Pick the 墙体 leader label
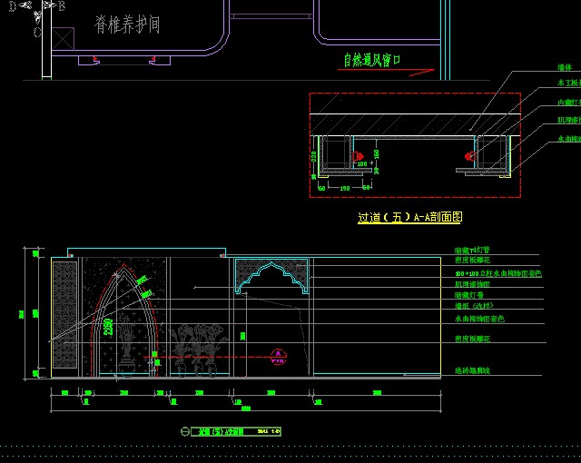 point(565,67)
